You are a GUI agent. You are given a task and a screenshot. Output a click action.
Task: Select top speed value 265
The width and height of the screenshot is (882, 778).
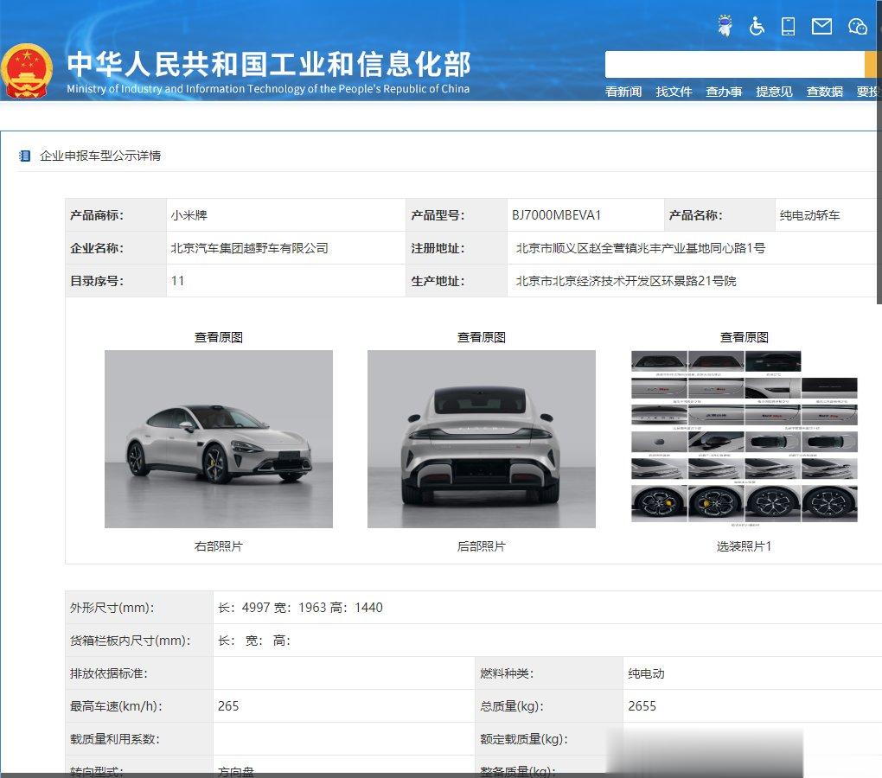click(x=228, y=706)
